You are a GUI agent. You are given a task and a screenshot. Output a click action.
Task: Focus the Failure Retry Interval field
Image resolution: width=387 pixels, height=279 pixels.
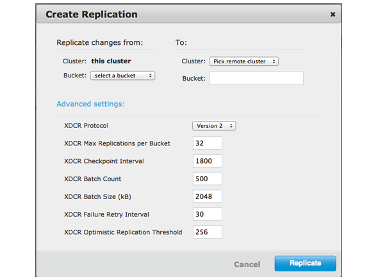(x=207, y=214)
